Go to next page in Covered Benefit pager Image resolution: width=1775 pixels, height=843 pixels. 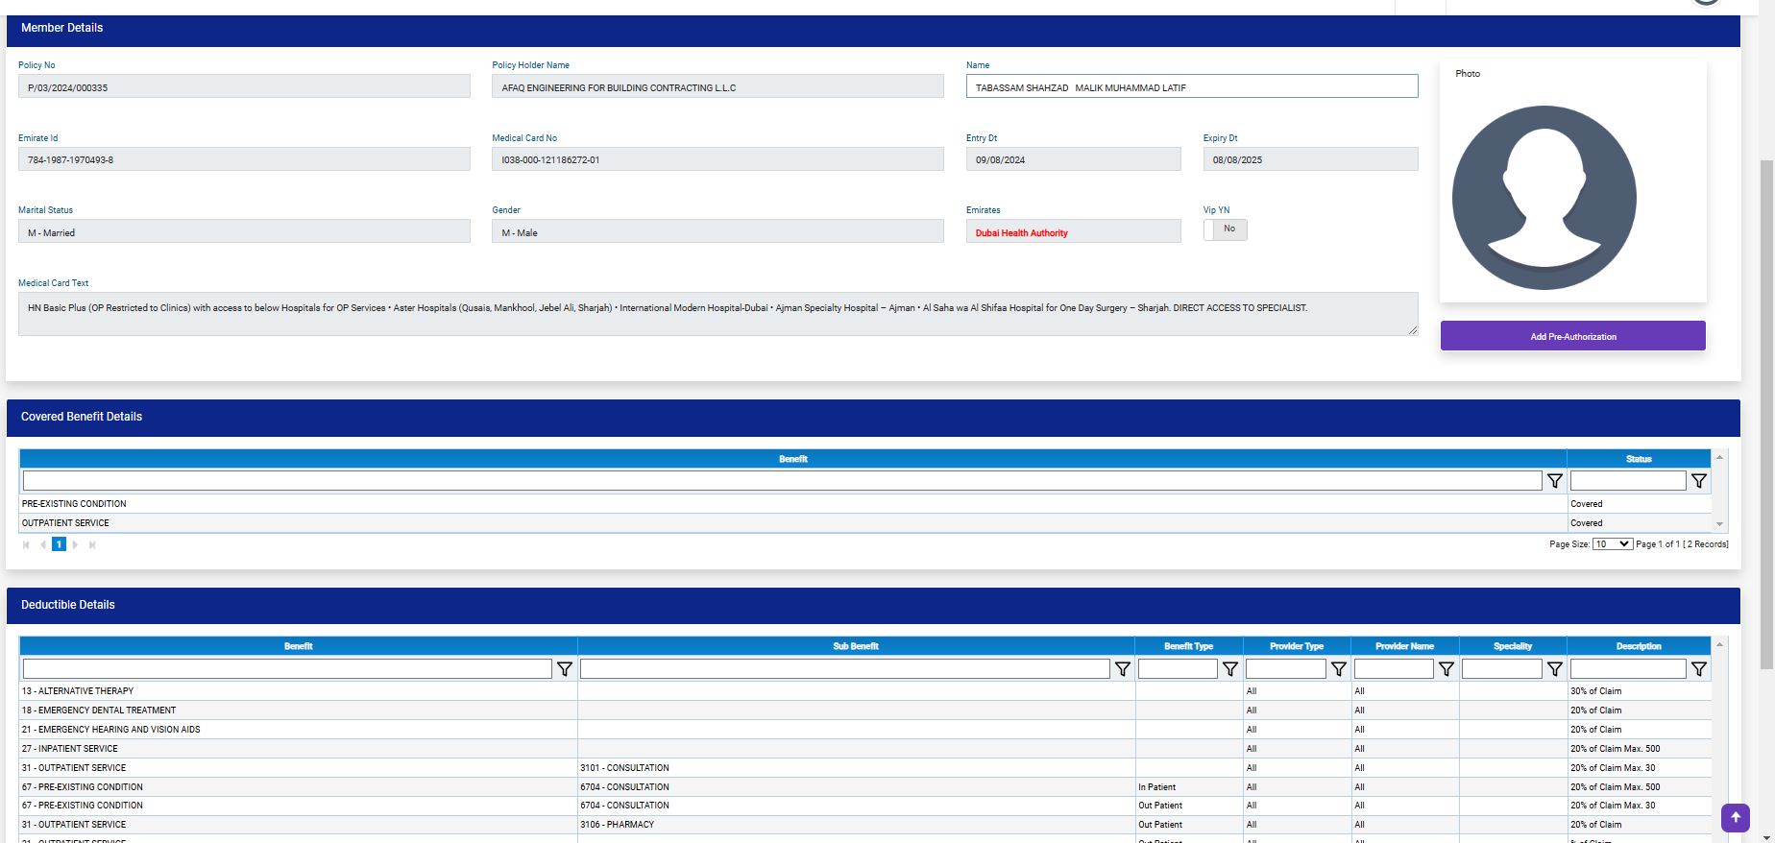76,544
